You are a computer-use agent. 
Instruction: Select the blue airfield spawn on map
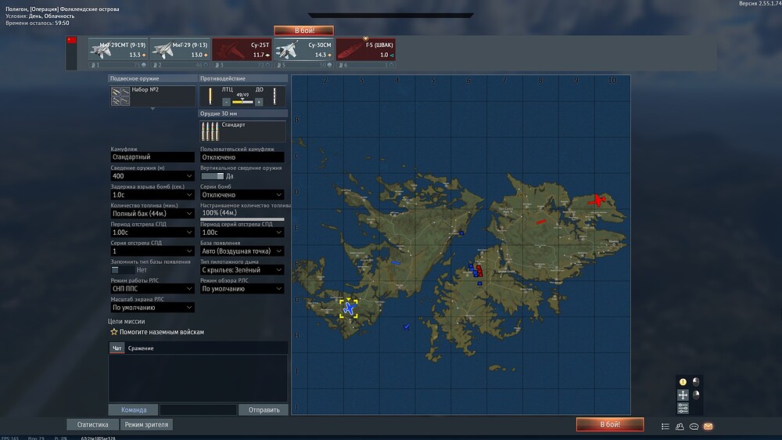pos(349,308)
